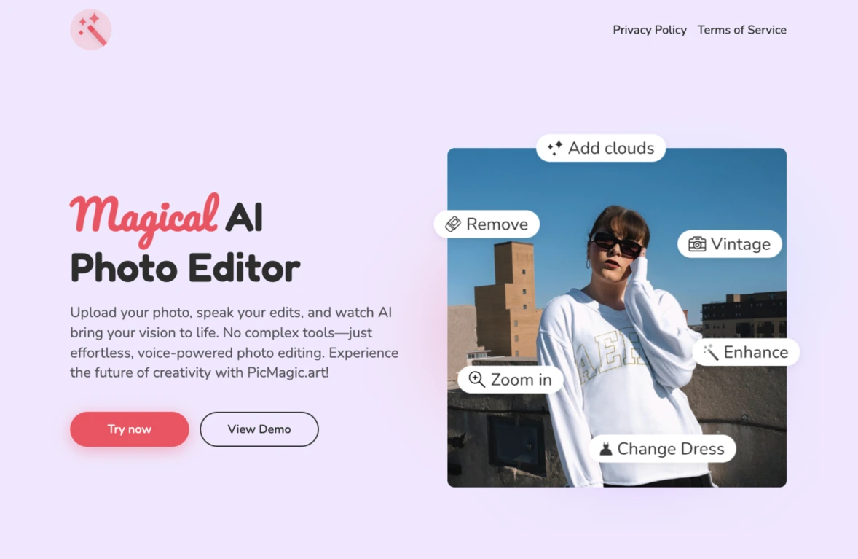Click the tan tower in hero photo
This screenshot has height=559, width=858.
pyautogui.click(x=508, y=299)
